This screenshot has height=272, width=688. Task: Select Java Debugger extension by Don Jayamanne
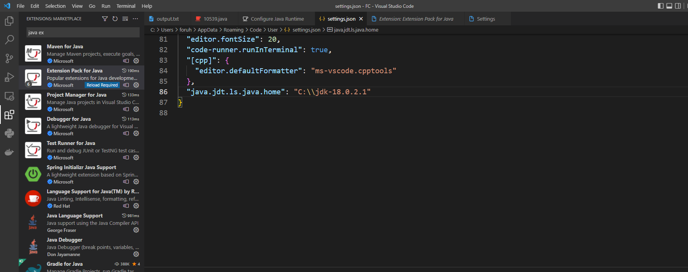82,247
